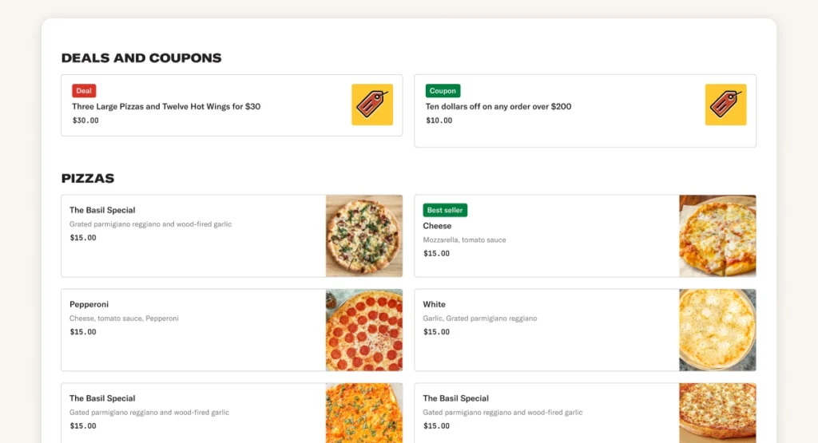The height and width of the screenshot is (443, 818).
Task: Click the red Deal badge
Action: pyautogui.click(x=84, y=91)
